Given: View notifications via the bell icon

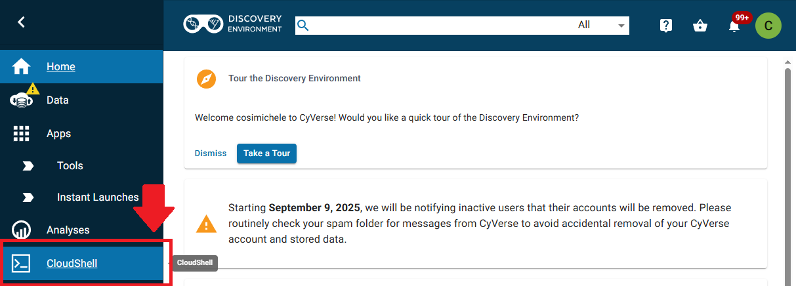Looking at the screenshot, I should [734, 26].
